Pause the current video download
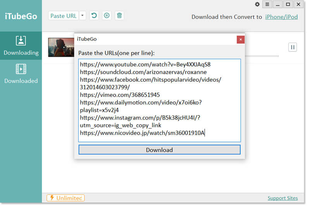 click(x=293, y=47)
